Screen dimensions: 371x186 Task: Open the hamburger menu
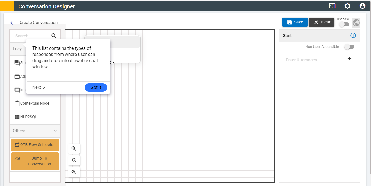pos(7,6)
